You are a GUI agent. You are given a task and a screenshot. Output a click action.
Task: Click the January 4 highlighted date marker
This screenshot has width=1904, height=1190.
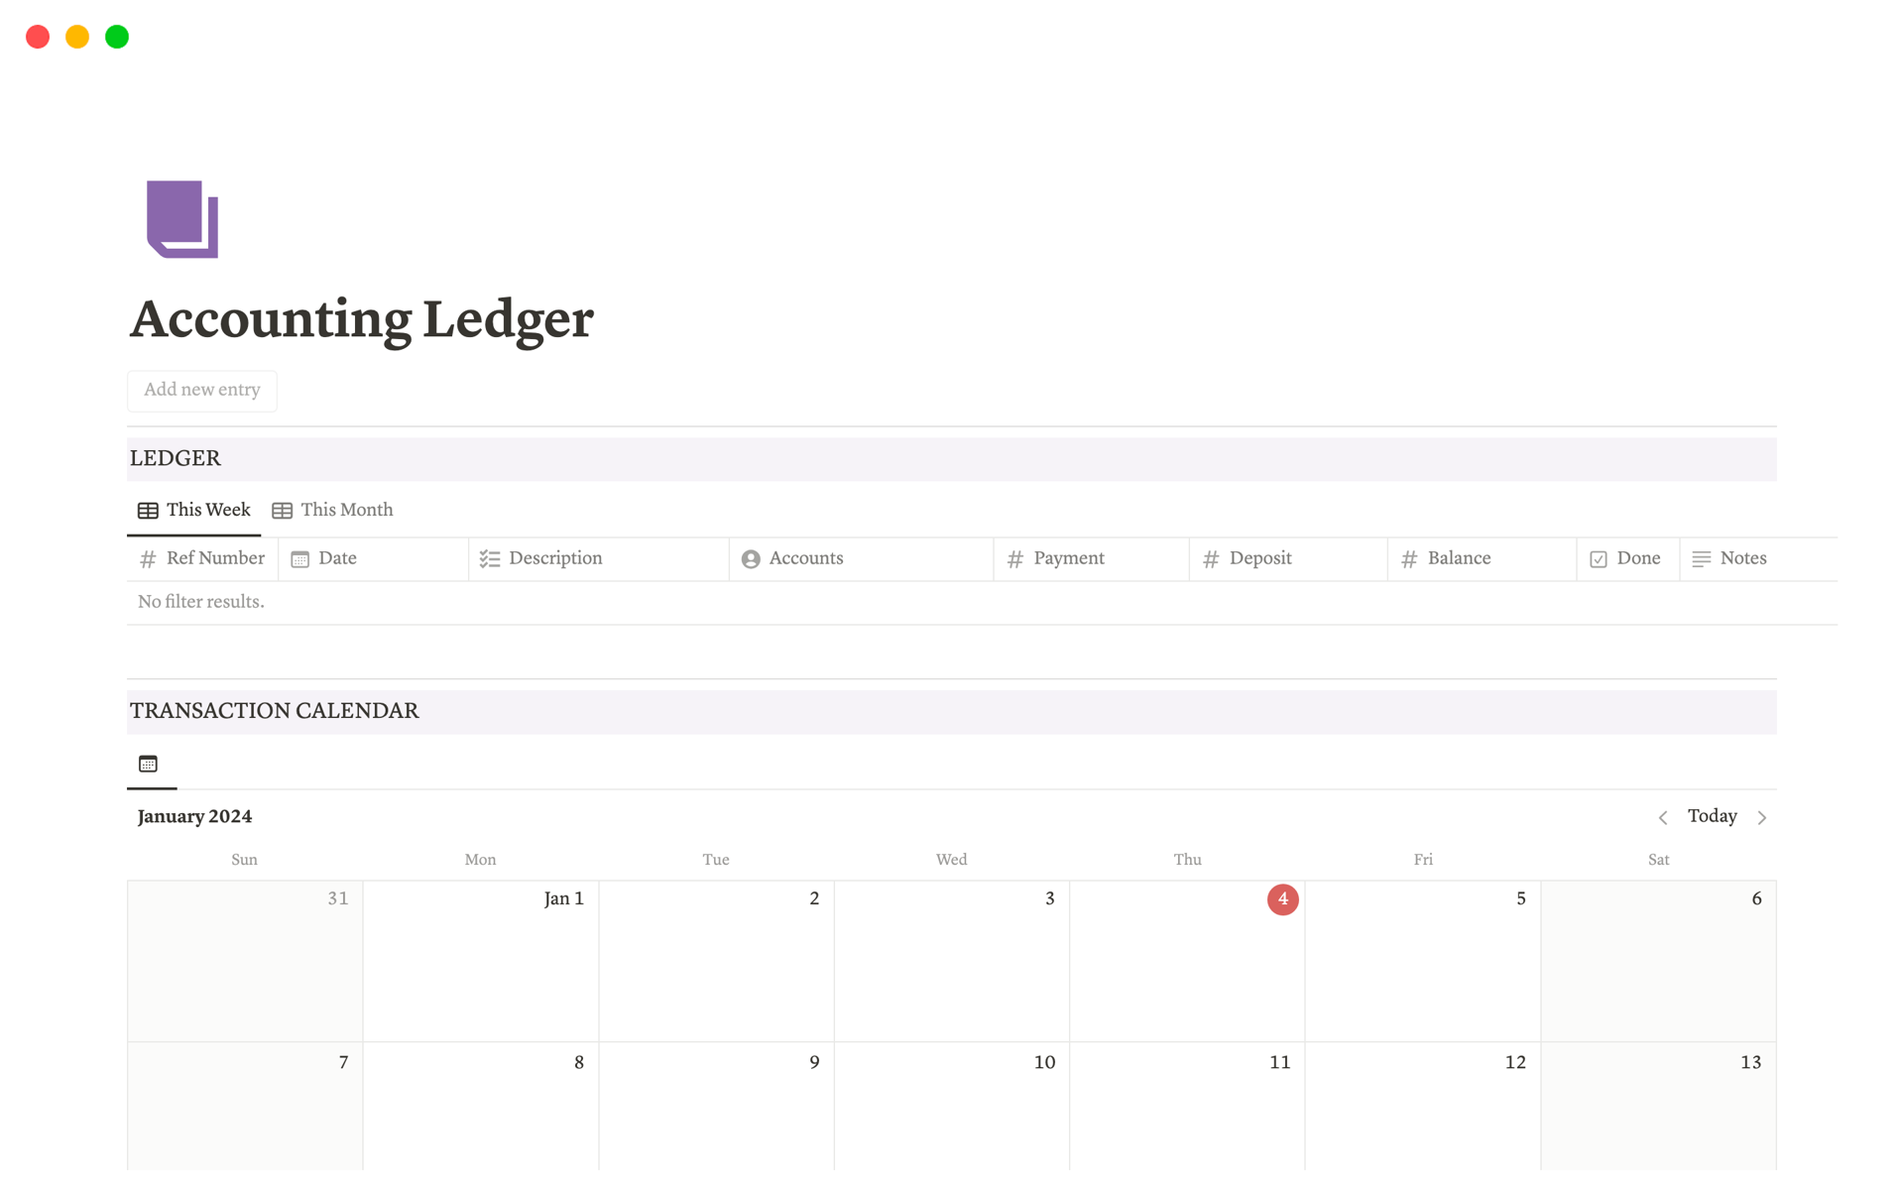point(1283,899)
